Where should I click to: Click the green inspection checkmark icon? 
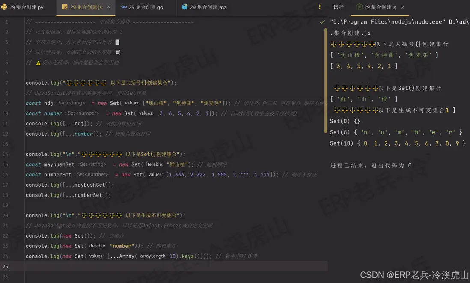322,21
